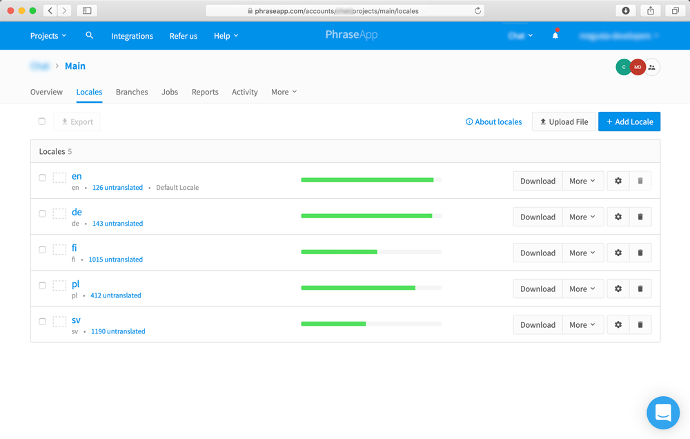This screenshot has height=439, width=690.
Task: Open More dropdown for fi locale
Action: 582,253
